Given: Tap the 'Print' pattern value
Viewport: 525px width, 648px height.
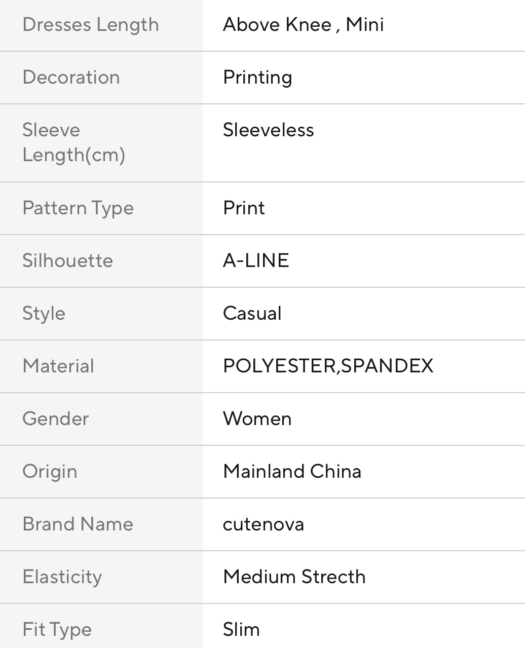Looking at the screenshot, I should 244,208.
